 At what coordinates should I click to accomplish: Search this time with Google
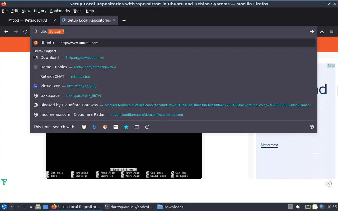click(84, 127)
